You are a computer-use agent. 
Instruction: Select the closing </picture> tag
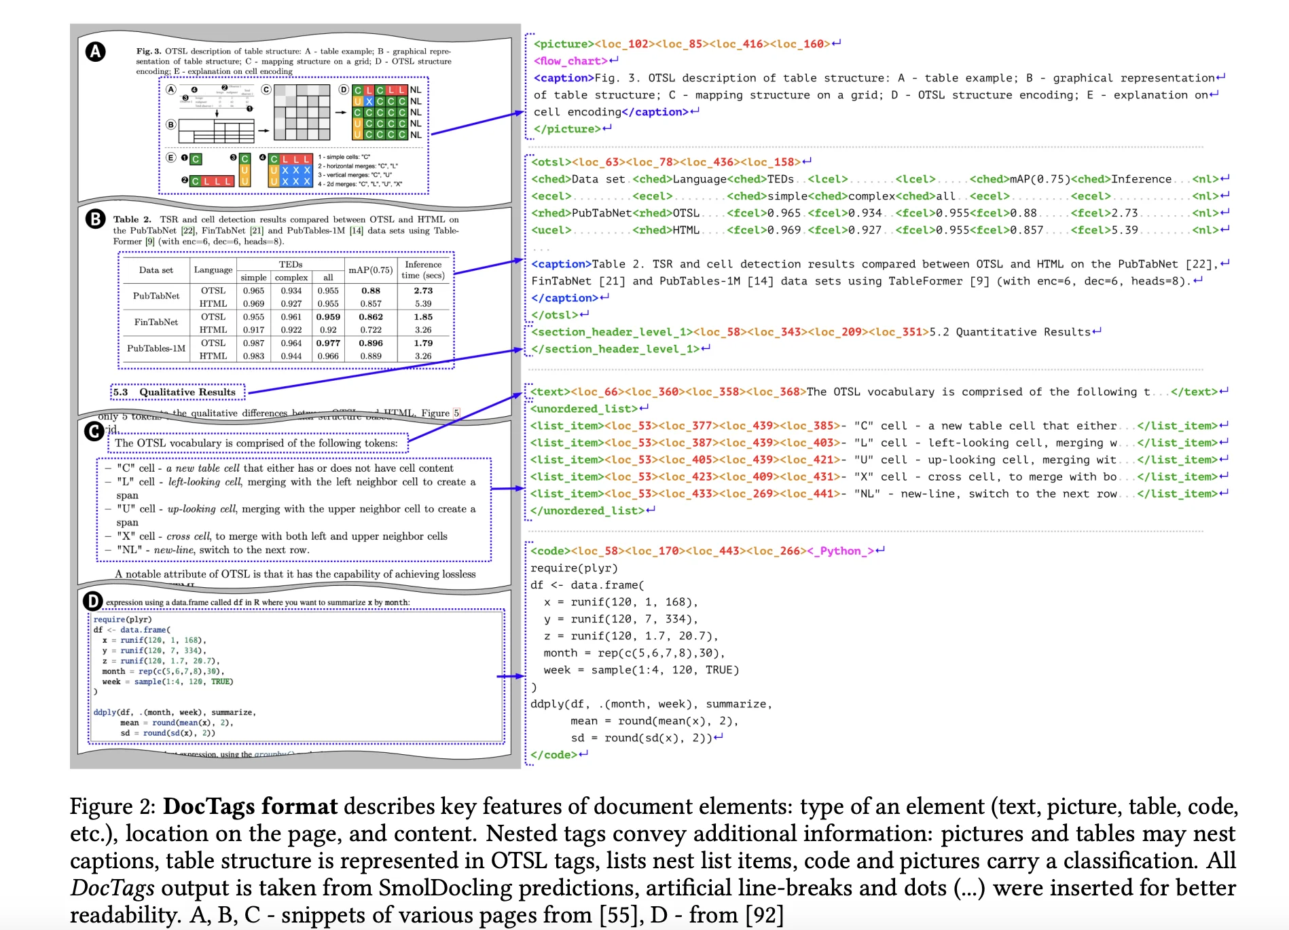coord(567,129)
